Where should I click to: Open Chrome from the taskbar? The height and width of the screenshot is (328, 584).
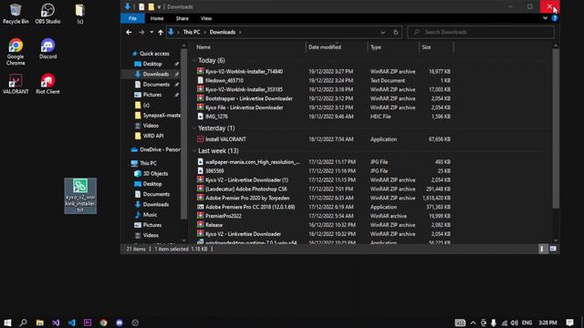click(x=103, y=323)
